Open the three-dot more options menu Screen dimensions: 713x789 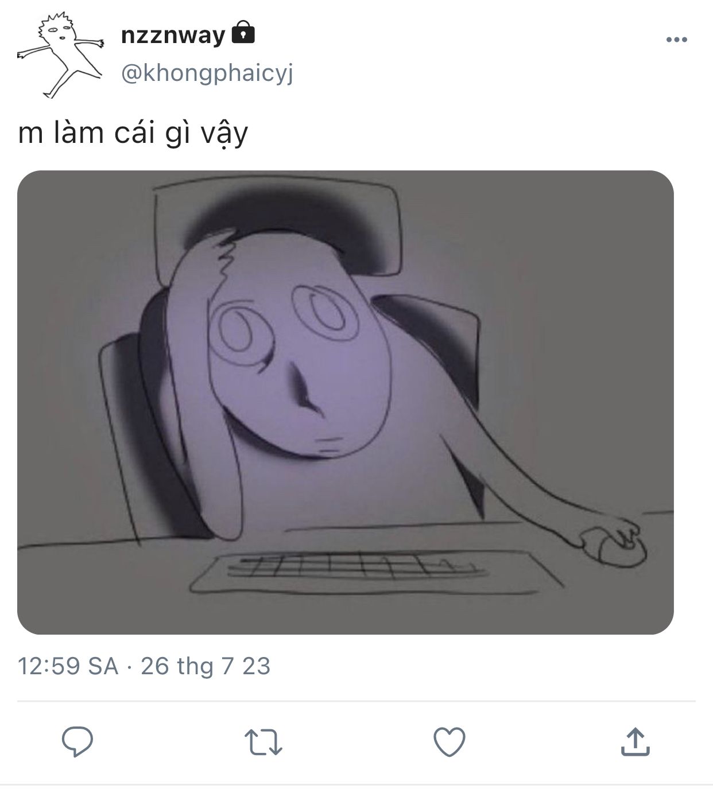point(677,40)
